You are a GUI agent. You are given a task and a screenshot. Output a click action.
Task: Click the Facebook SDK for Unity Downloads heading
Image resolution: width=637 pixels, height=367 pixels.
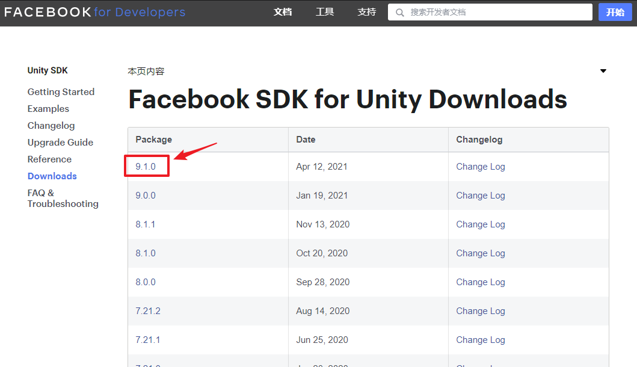coord(348,100)
